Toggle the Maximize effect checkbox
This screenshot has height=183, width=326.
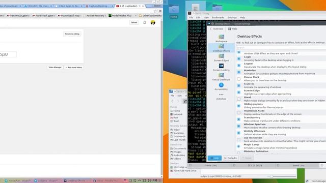point(239,72)
